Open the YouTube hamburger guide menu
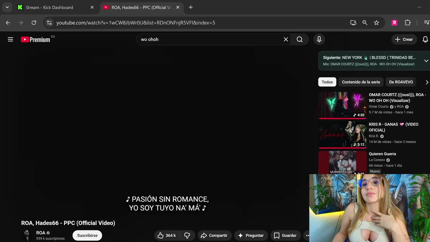This screenshot has width=430, height=242. pyautogui.click(x=10, y=39)
